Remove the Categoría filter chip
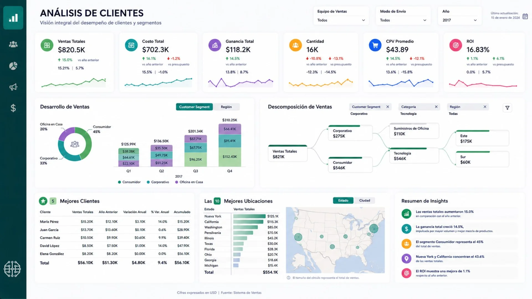Viewport: 532px width, 299px height. (x=436, y=107)
